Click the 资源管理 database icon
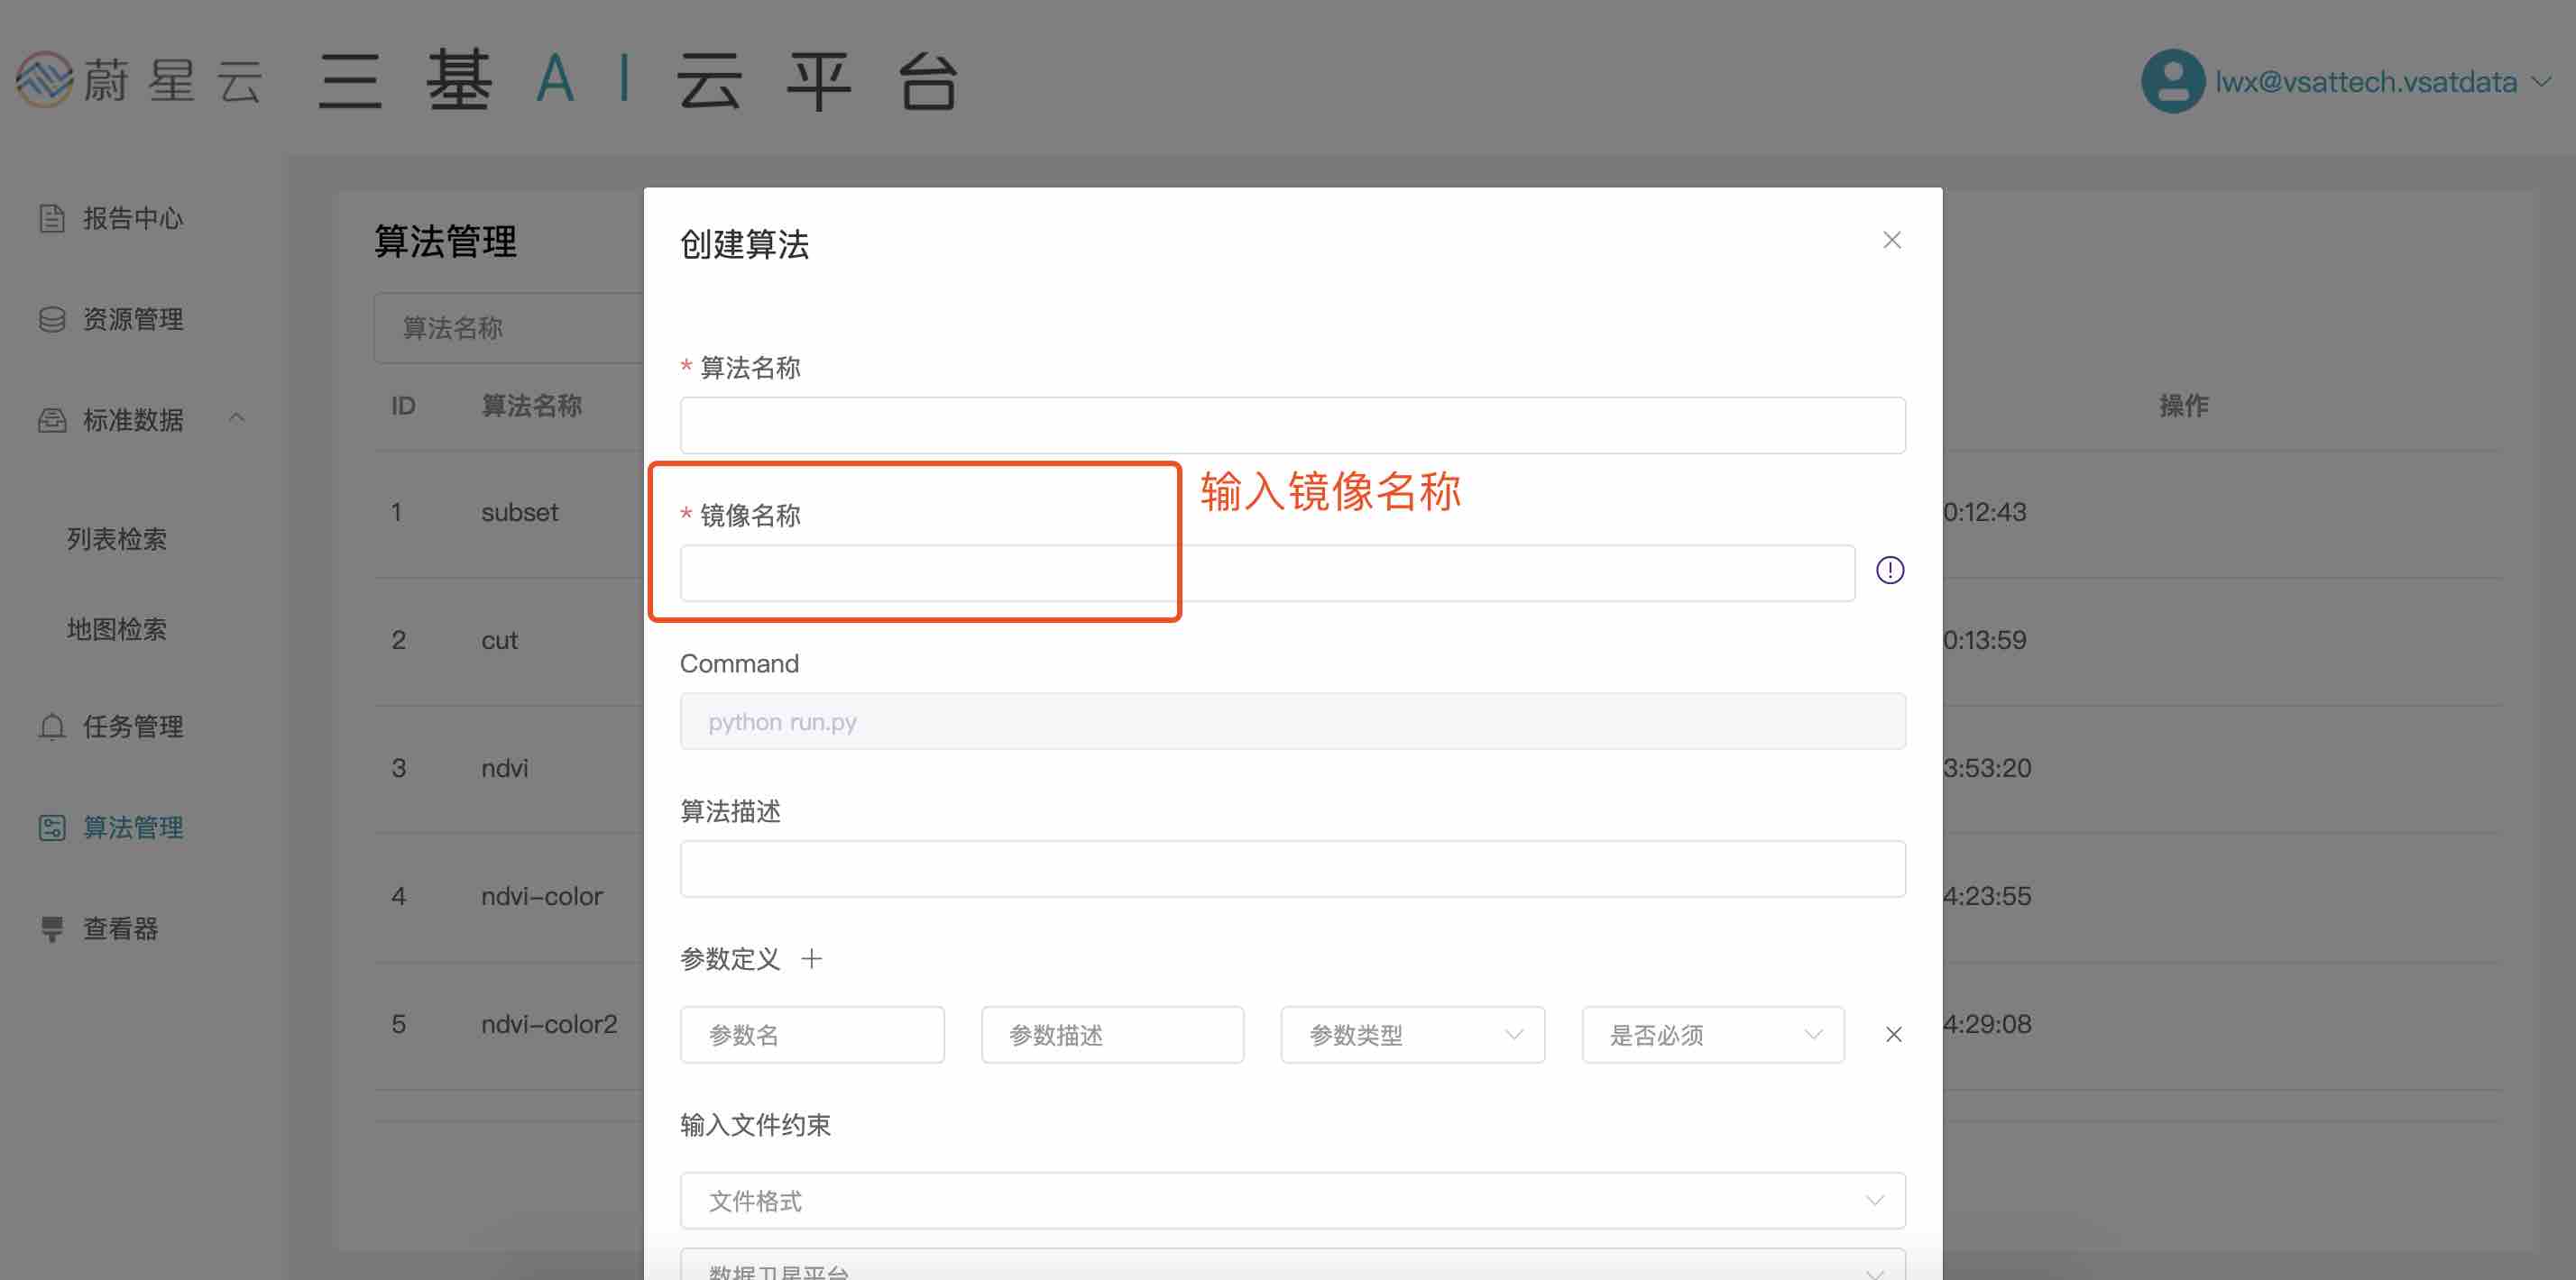The image size is (2576, 1280). pyautogui.click(x=52, y=319)
